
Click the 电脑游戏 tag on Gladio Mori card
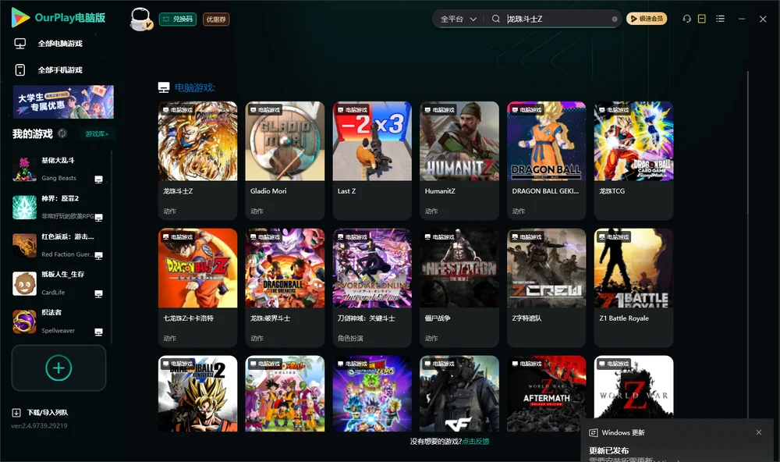click(x=264, y=110)
